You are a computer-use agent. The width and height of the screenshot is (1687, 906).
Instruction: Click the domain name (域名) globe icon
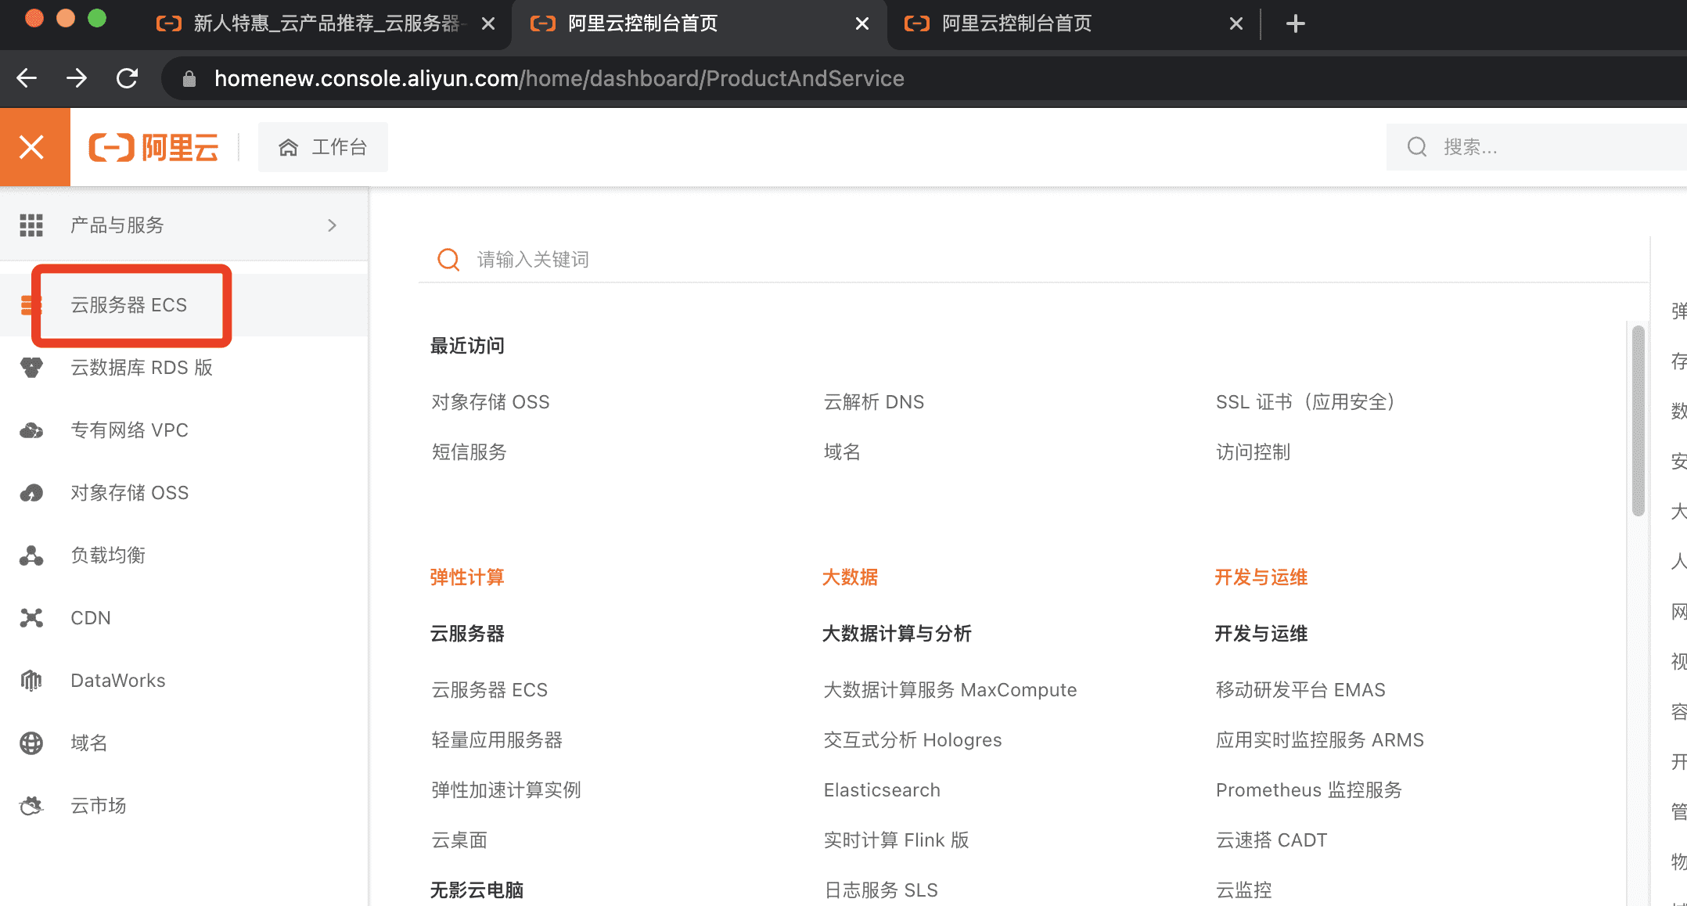click(31, 743)
